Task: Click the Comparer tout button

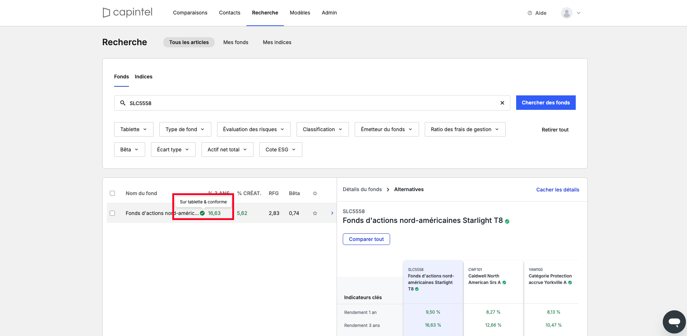Action: [x=366, y=239]
